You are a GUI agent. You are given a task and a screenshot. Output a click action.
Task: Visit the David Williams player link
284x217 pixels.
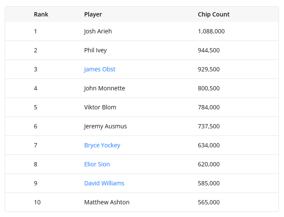point(104,183)
